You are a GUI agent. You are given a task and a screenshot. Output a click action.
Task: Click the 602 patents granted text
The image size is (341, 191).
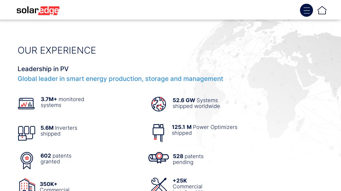click(56, 159)
